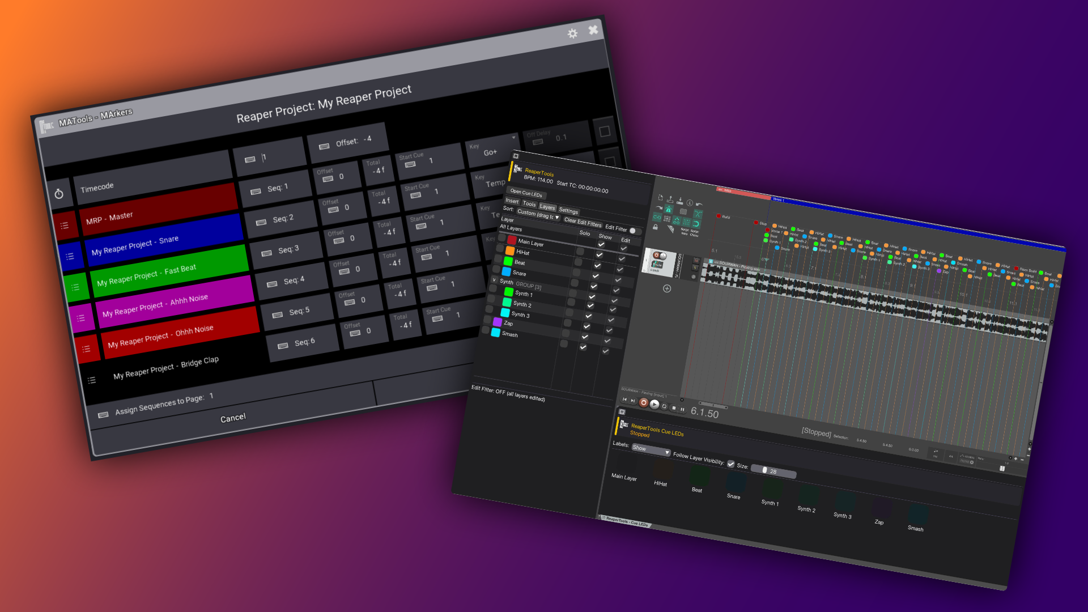Open list icon beside Bridge Clap row

coord(92,380)
